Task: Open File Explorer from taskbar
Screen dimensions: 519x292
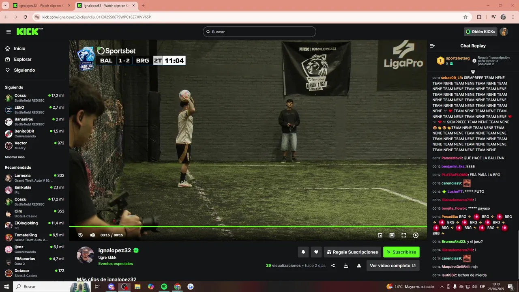Action: point(137,287)
